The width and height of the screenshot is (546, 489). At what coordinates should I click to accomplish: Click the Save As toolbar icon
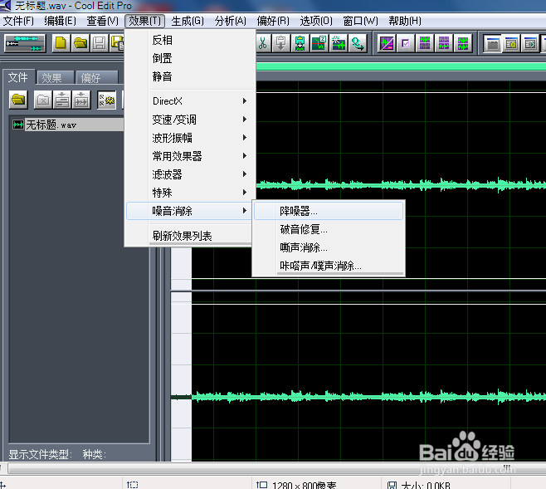click(117, 43)
